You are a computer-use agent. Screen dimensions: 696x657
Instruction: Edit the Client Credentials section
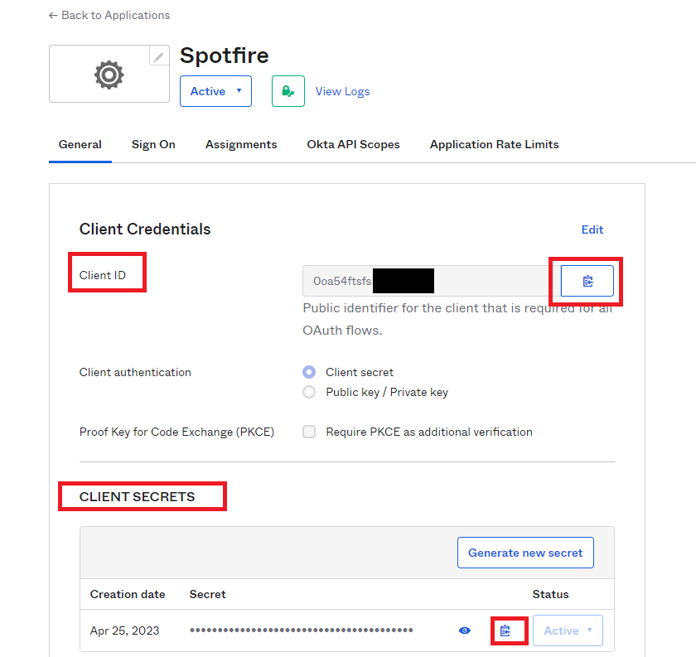click(x=592, y=229)
